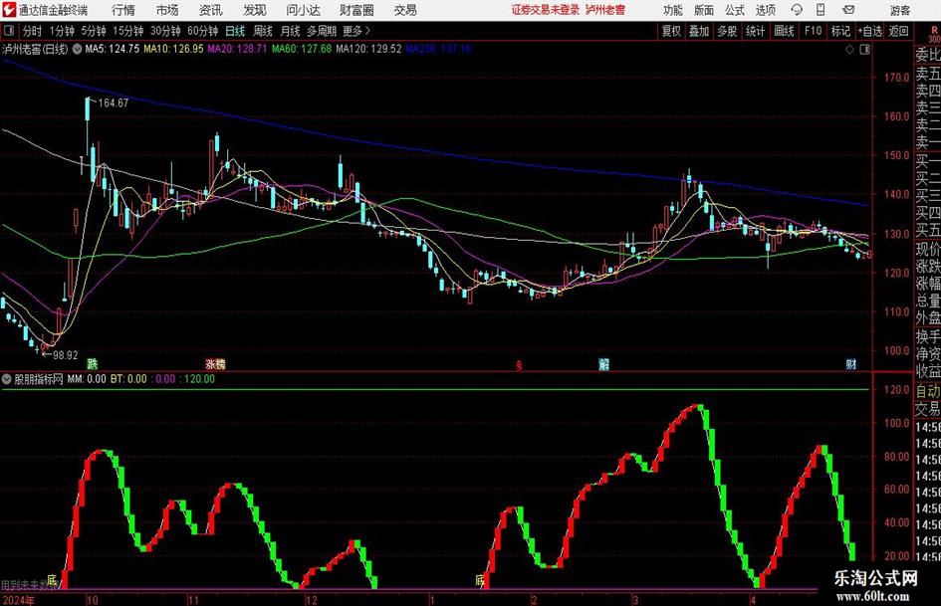
Task: Click the 统计 statistics button
Action: [x=756, y=31]
